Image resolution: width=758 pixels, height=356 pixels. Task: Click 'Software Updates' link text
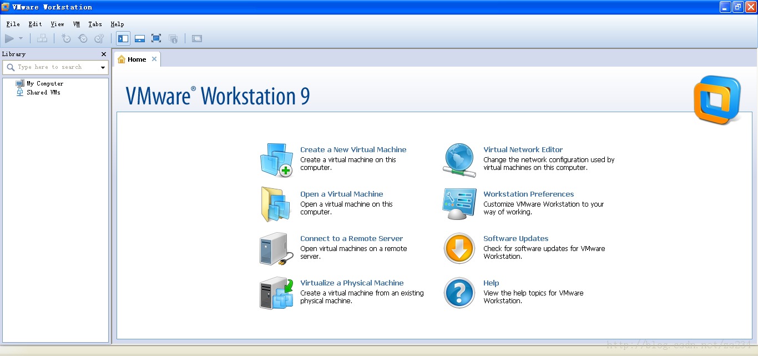click(x=516, y=239)
